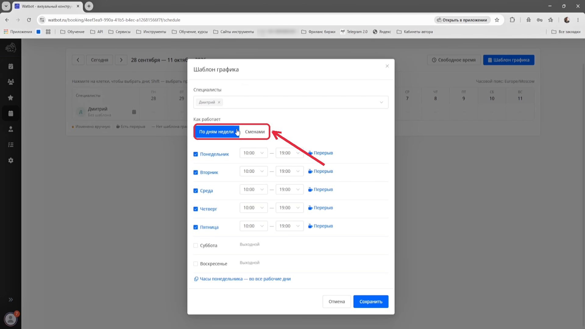Remove Дмитрий tag from specialists field
Image resolution: width=585 pixels, height=329 pixels.
219,102
